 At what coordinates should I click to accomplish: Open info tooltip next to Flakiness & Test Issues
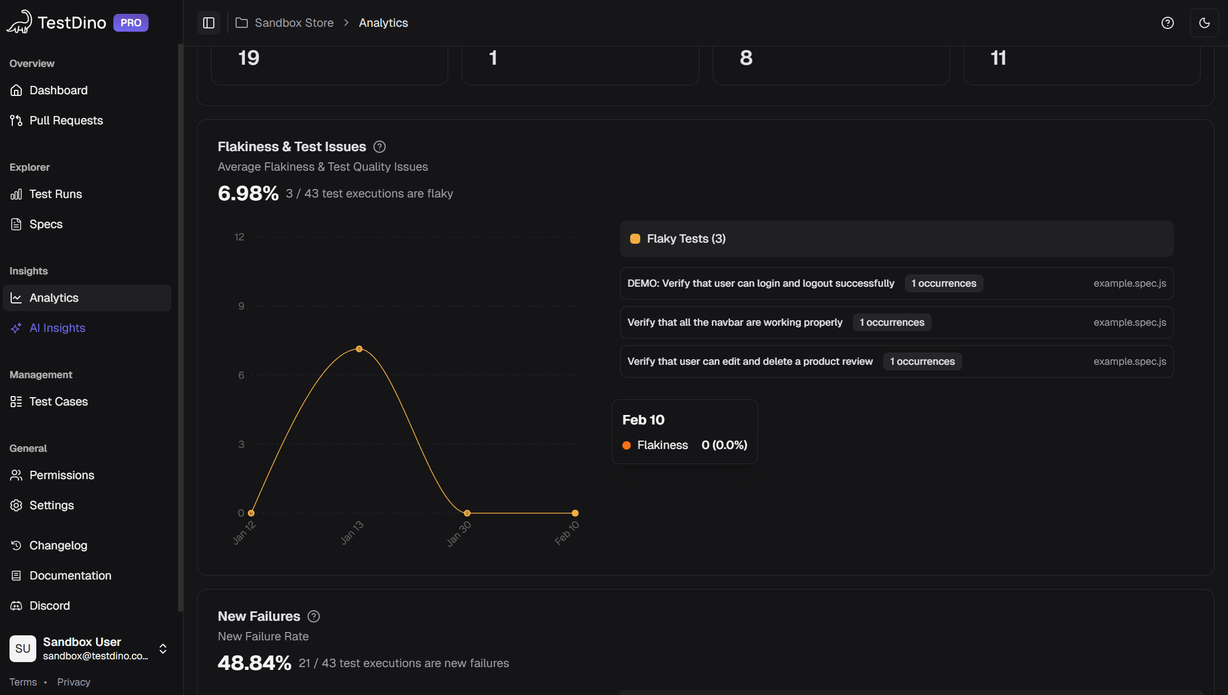(380, 147)
